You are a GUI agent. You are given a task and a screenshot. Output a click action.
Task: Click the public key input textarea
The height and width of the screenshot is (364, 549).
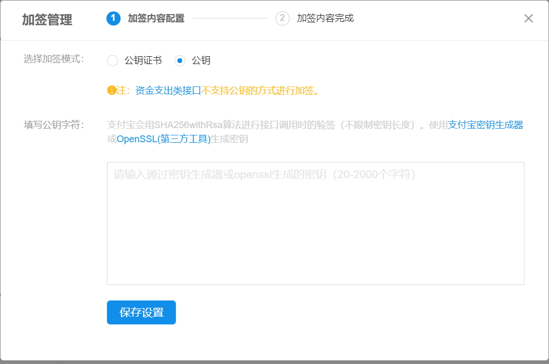[x=316, y=223]
